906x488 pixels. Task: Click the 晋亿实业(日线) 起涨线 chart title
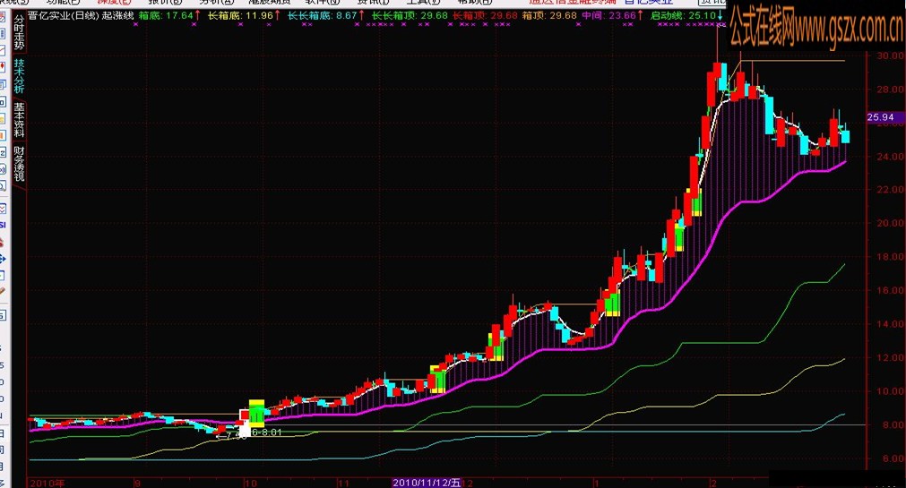[x=81, y=15]
